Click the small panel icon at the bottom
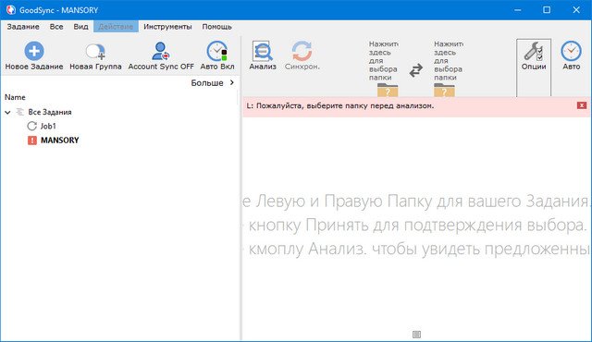The height and width of the screenshot is (342, 592). pyautogui.click(x=416, y=334)
